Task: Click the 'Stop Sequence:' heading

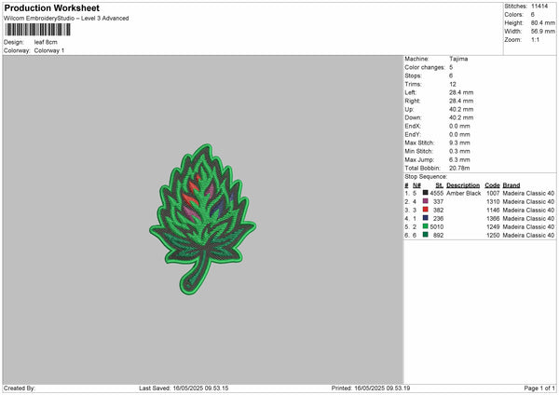Action: click(x=426, y=176)
